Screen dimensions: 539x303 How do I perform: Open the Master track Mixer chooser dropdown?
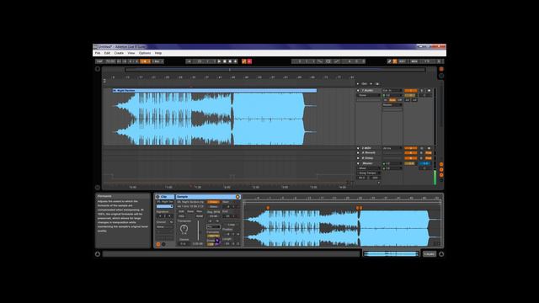368,168
